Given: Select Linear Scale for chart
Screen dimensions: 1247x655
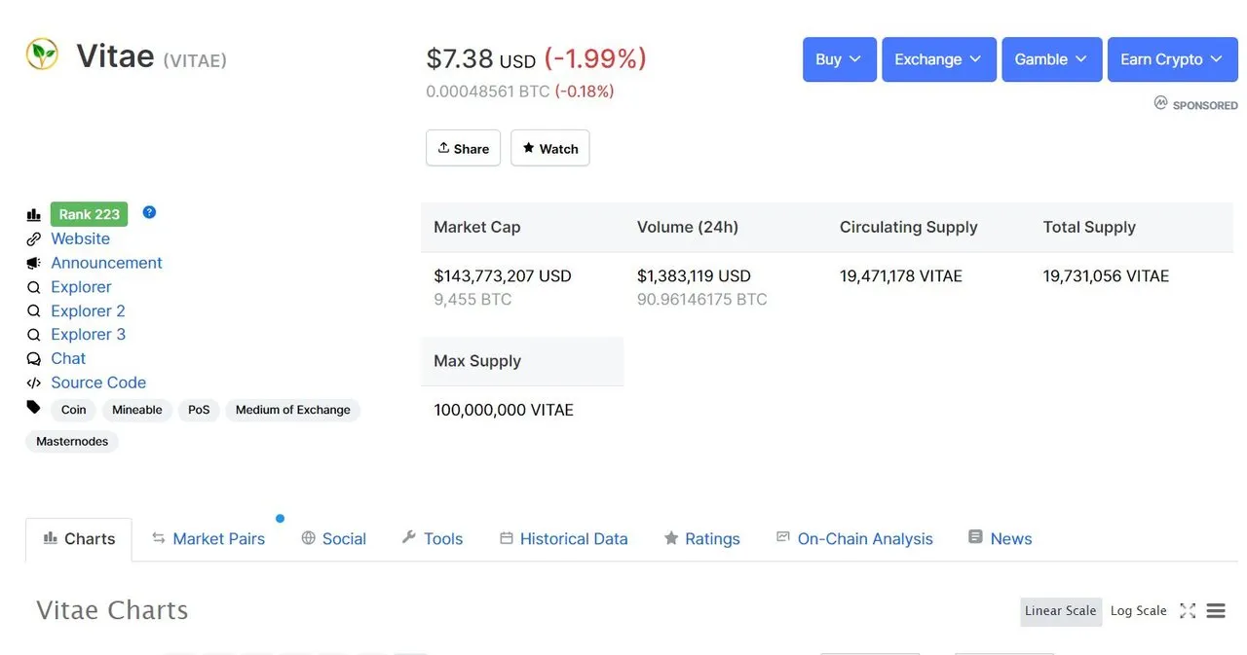Looking at the screenshot, I should click(x=1061, y=611).
